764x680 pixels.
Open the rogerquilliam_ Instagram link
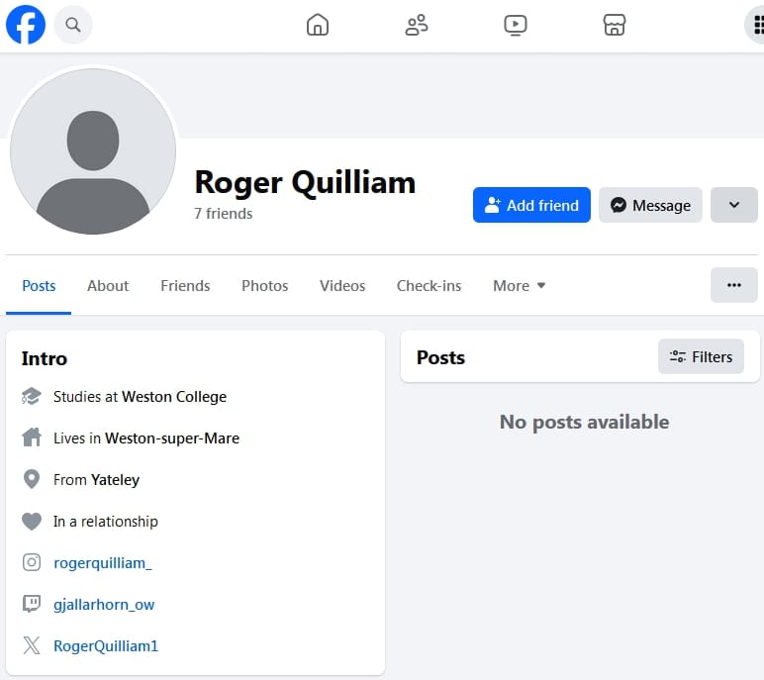pos(103,563)
